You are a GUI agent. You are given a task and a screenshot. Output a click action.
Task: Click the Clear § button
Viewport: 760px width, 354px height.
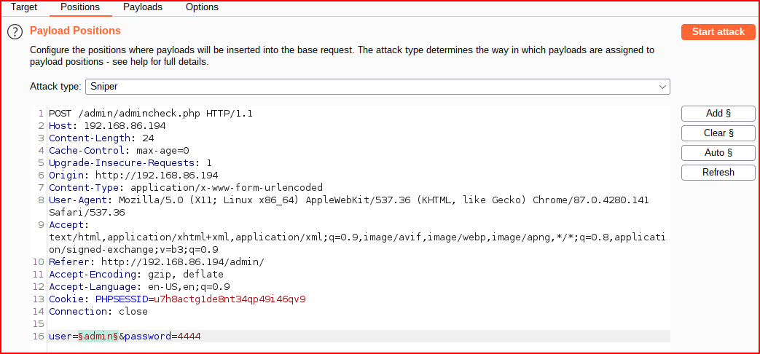(x=718, y=133)
